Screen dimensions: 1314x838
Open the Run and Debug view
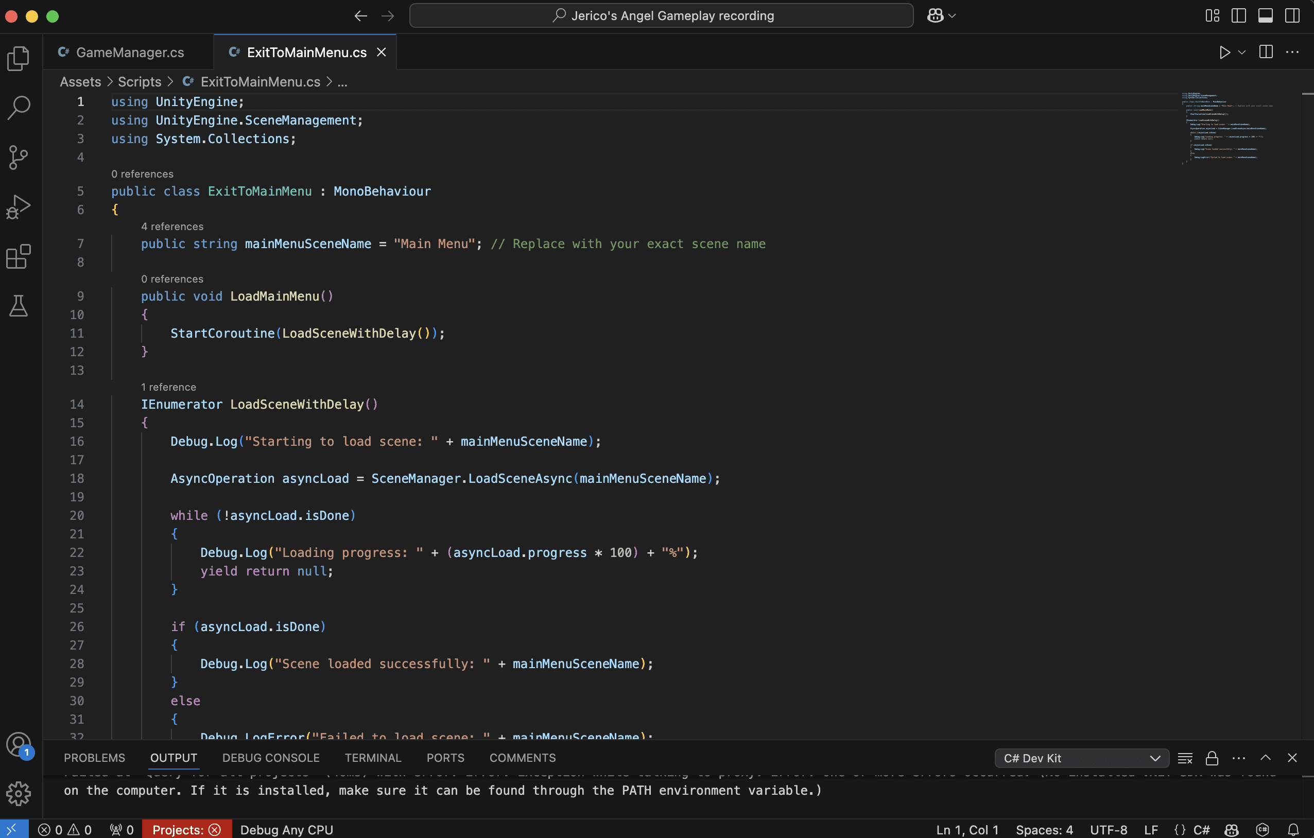19,207
